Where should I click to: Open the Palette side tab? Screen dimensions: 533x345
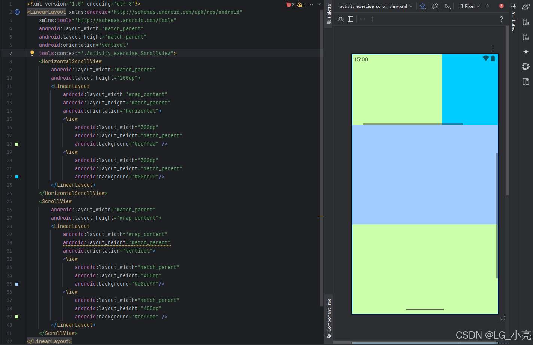(x=329, y=14)
